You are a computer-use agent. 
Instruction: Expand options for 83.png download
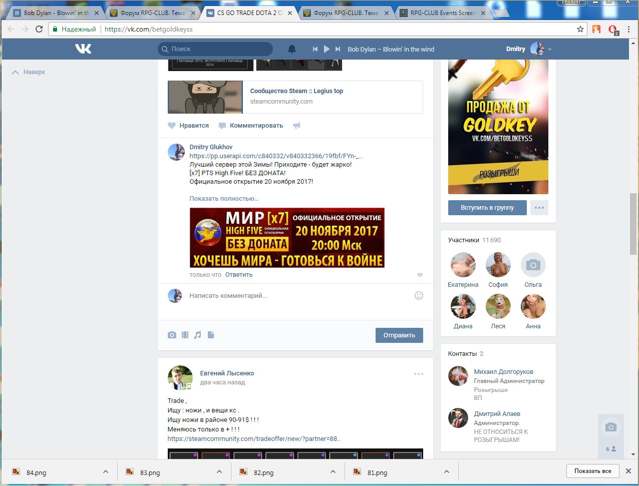tap(219, 471)
